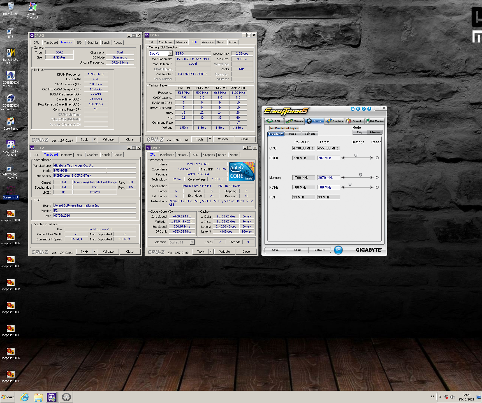Click Set Profile Hot Keys button
The height and width of the screenshot is (403, 482).
pos(284,128)
